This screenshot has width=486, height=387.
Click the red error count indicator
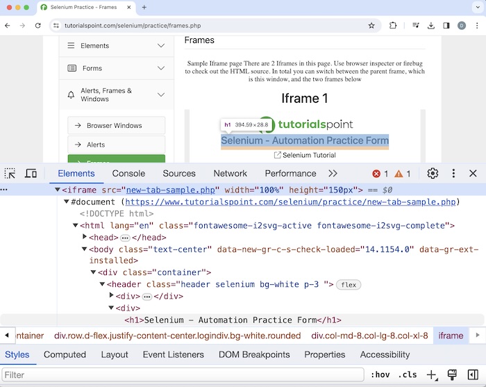(x=380, y=174)
